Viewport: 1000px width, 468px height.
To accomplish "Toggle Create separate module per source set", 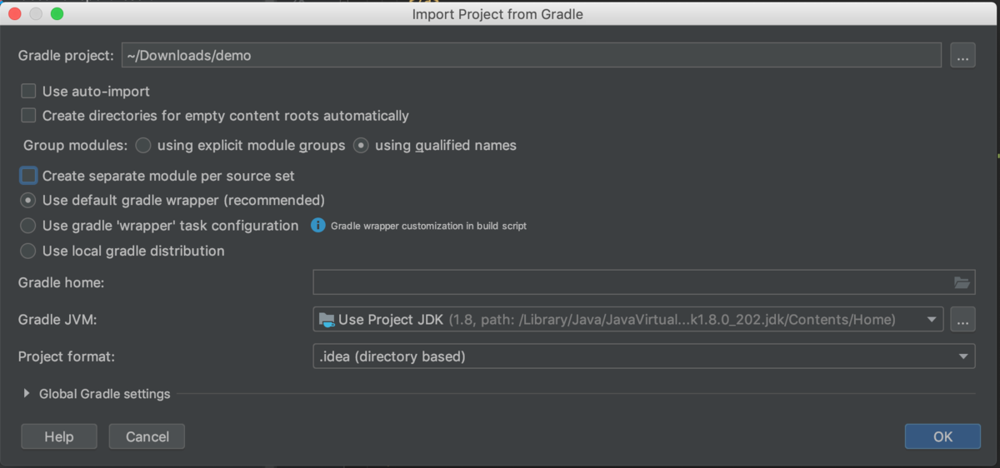I will 29,176.
